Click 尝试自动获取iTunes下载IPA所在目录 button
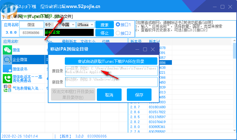Screen dimensions: 237x140 coord(111,61)
